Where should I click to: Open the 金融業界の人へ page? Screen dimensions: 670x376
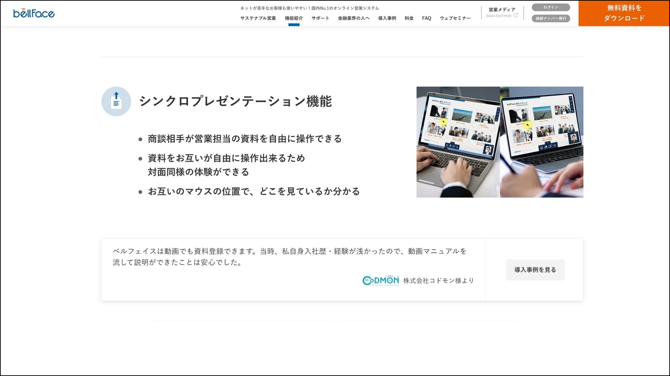click(x=353, y=18)
